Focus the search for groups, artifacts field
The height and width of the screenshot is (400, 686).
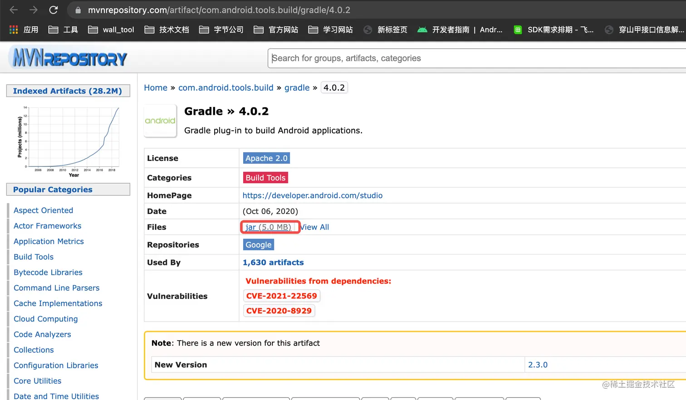click(x=476, y=58)
